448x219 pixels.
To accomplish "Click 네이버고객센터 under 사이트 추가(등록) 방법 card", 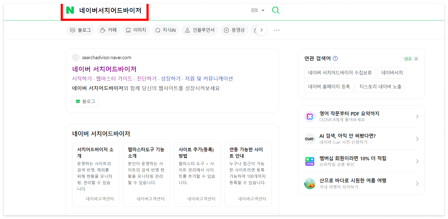I will pos(201,199).
